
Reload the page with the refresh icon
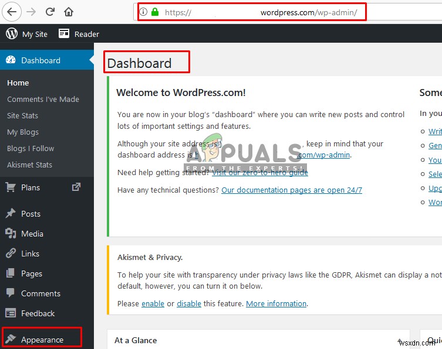point(50,12)
